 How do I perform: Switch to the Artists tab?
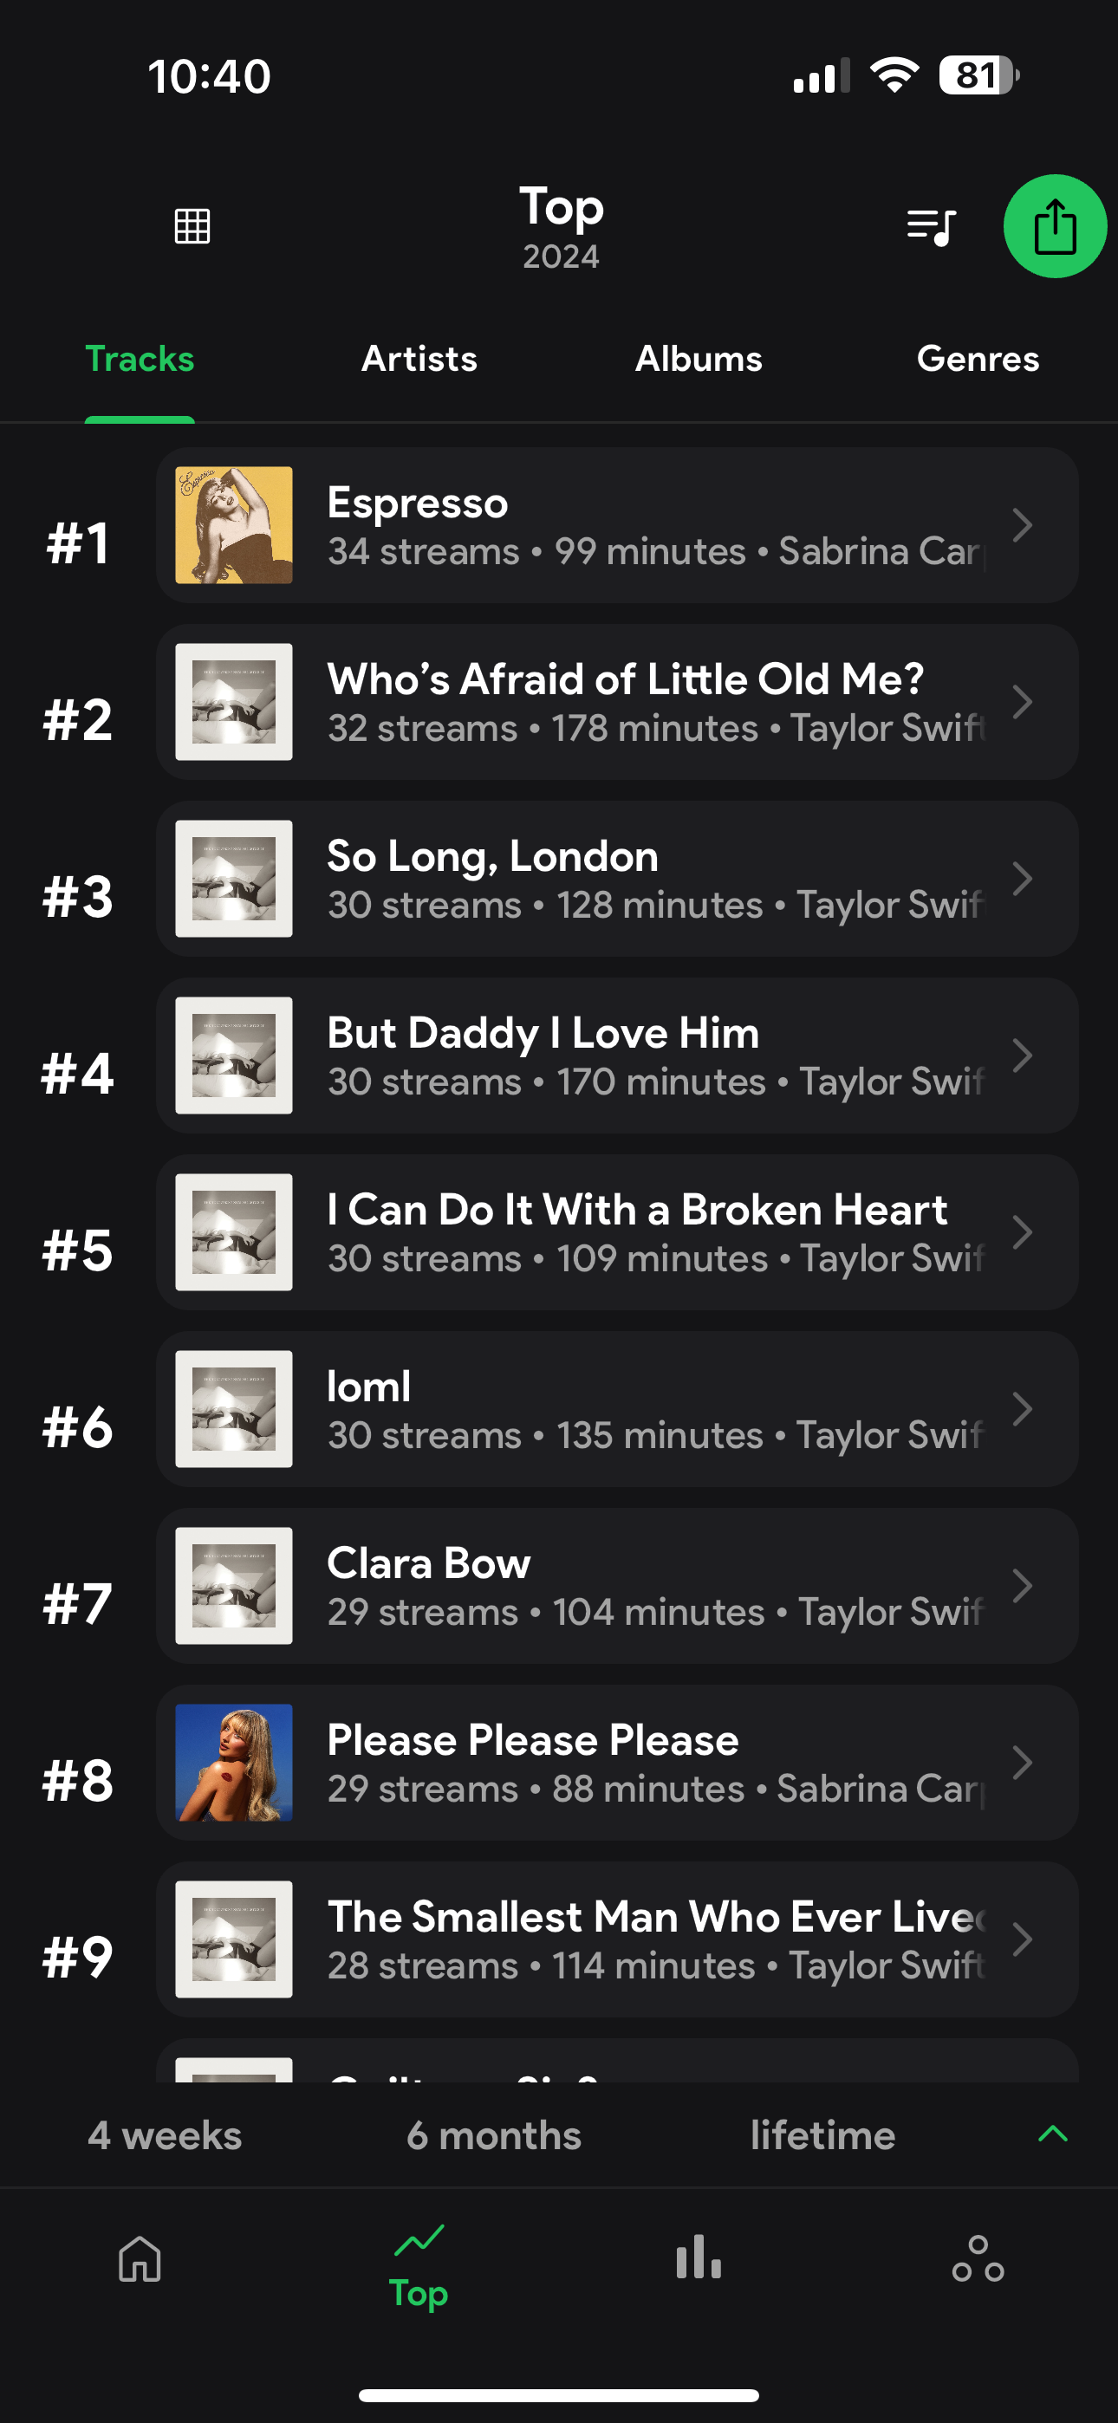pos(419,359)
